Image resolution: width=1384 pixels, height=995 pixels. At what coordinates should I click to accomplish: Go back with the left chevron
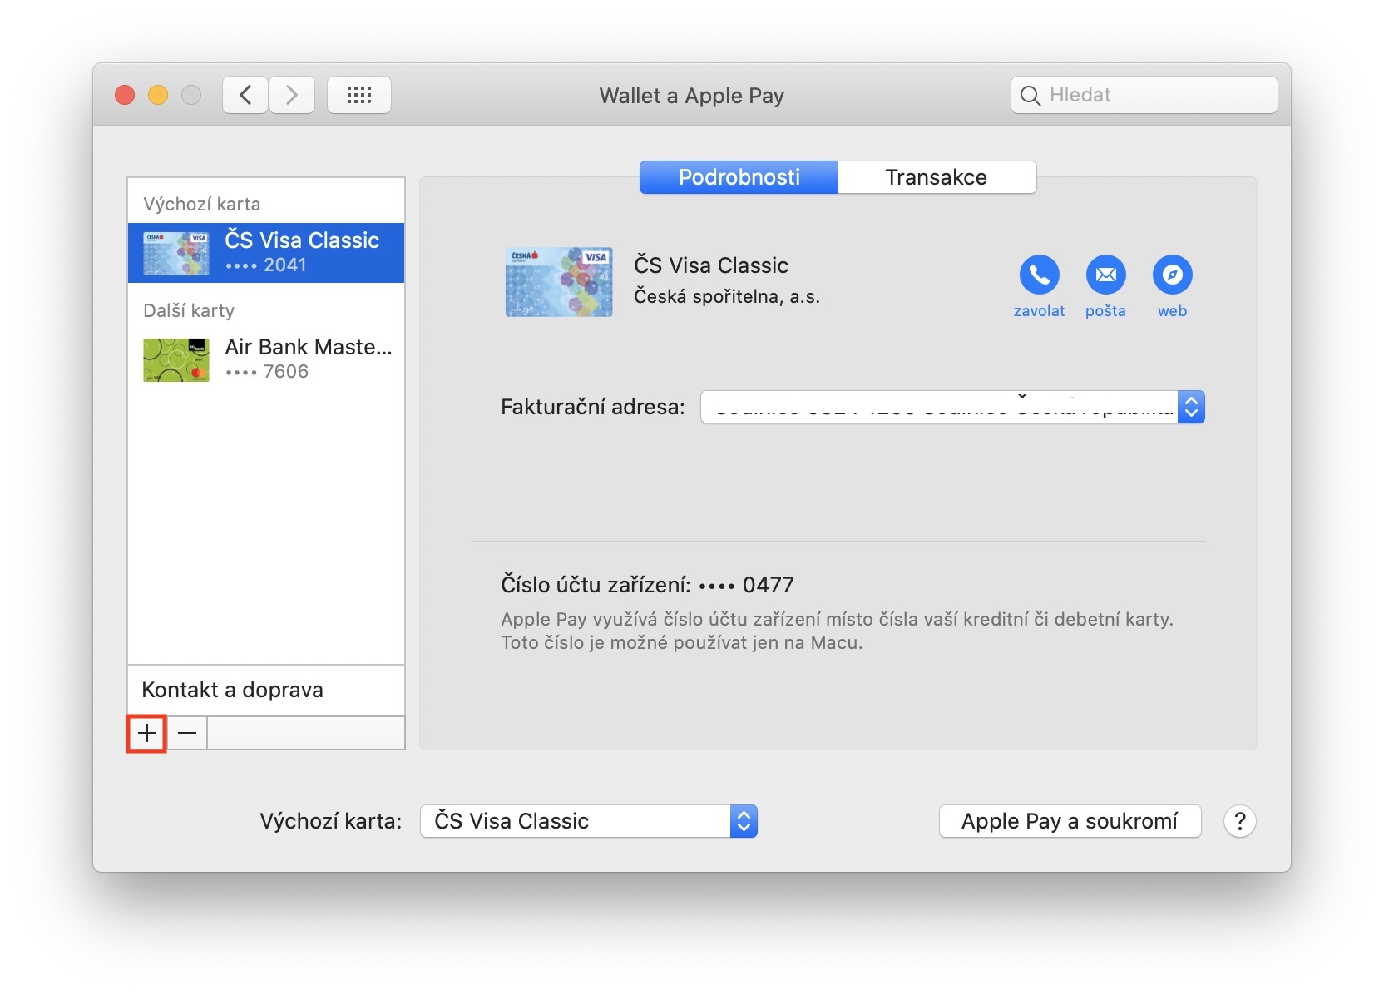(245, 95)
